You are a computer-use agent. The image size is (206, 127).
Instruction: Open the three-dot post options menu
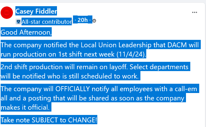(194, 12)
